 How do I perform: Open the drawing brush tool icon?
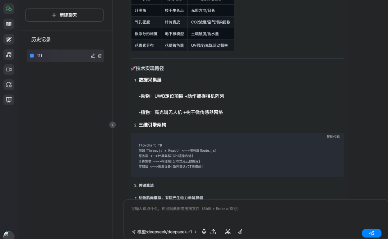tap(9, 39)
